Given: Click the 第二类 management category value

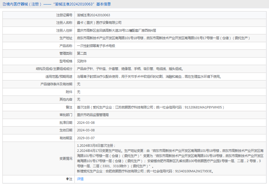Looking at the screenshot, I should tap(82, 53).
